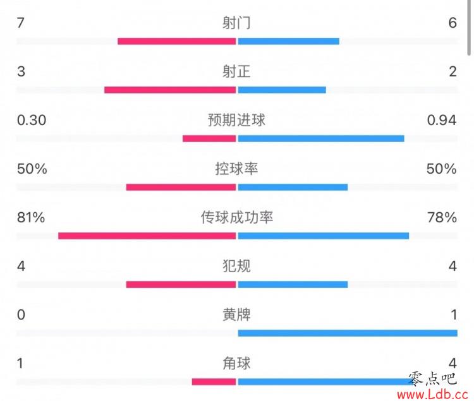Click the 犯规 fouls label
This screenshot has height=401, width=474.
[236, 266]
